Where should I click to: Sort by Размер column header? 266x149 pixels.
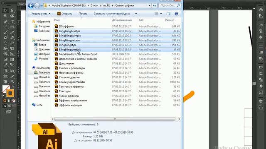coord(170,20)
